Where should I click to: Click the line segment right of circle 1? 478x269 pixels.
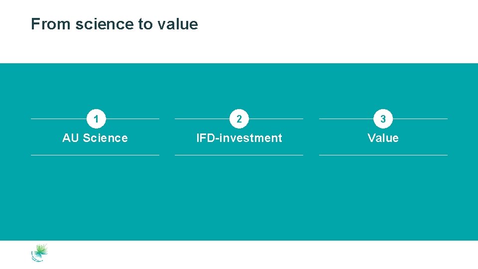coord(132,119)
